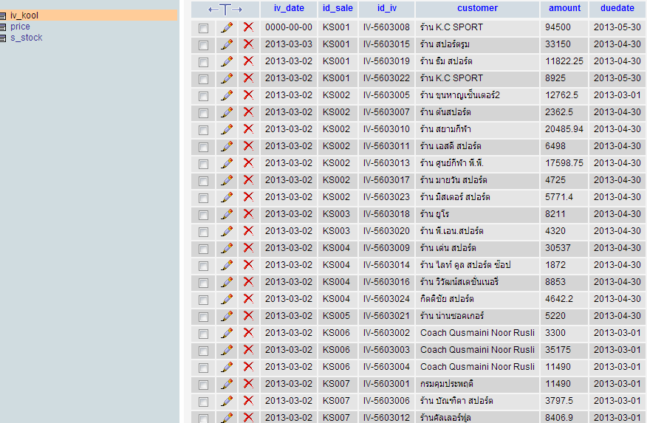647x423 pixels.
Task: Delete row with invoice IV-5603014
Action: (248, 265)
